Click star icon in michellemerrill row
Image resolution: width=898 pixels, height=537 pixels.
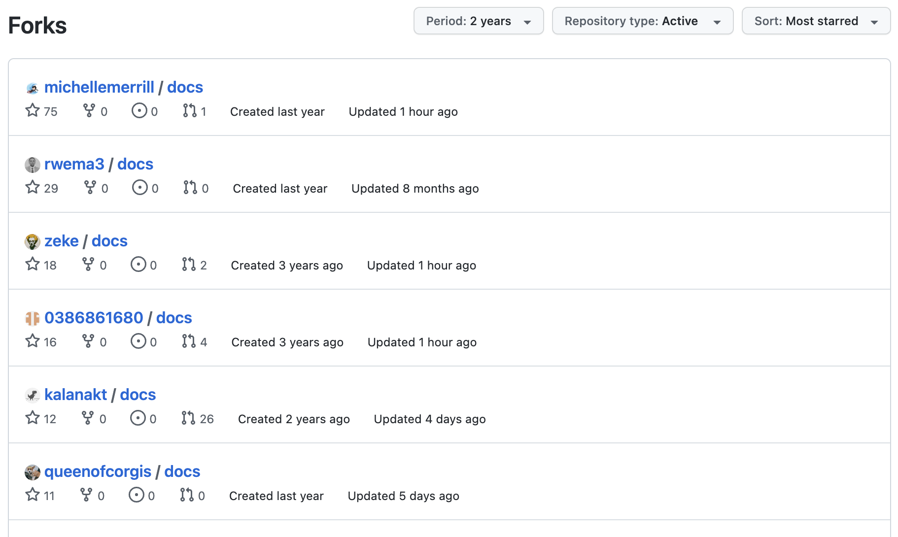tap(33, 110)
